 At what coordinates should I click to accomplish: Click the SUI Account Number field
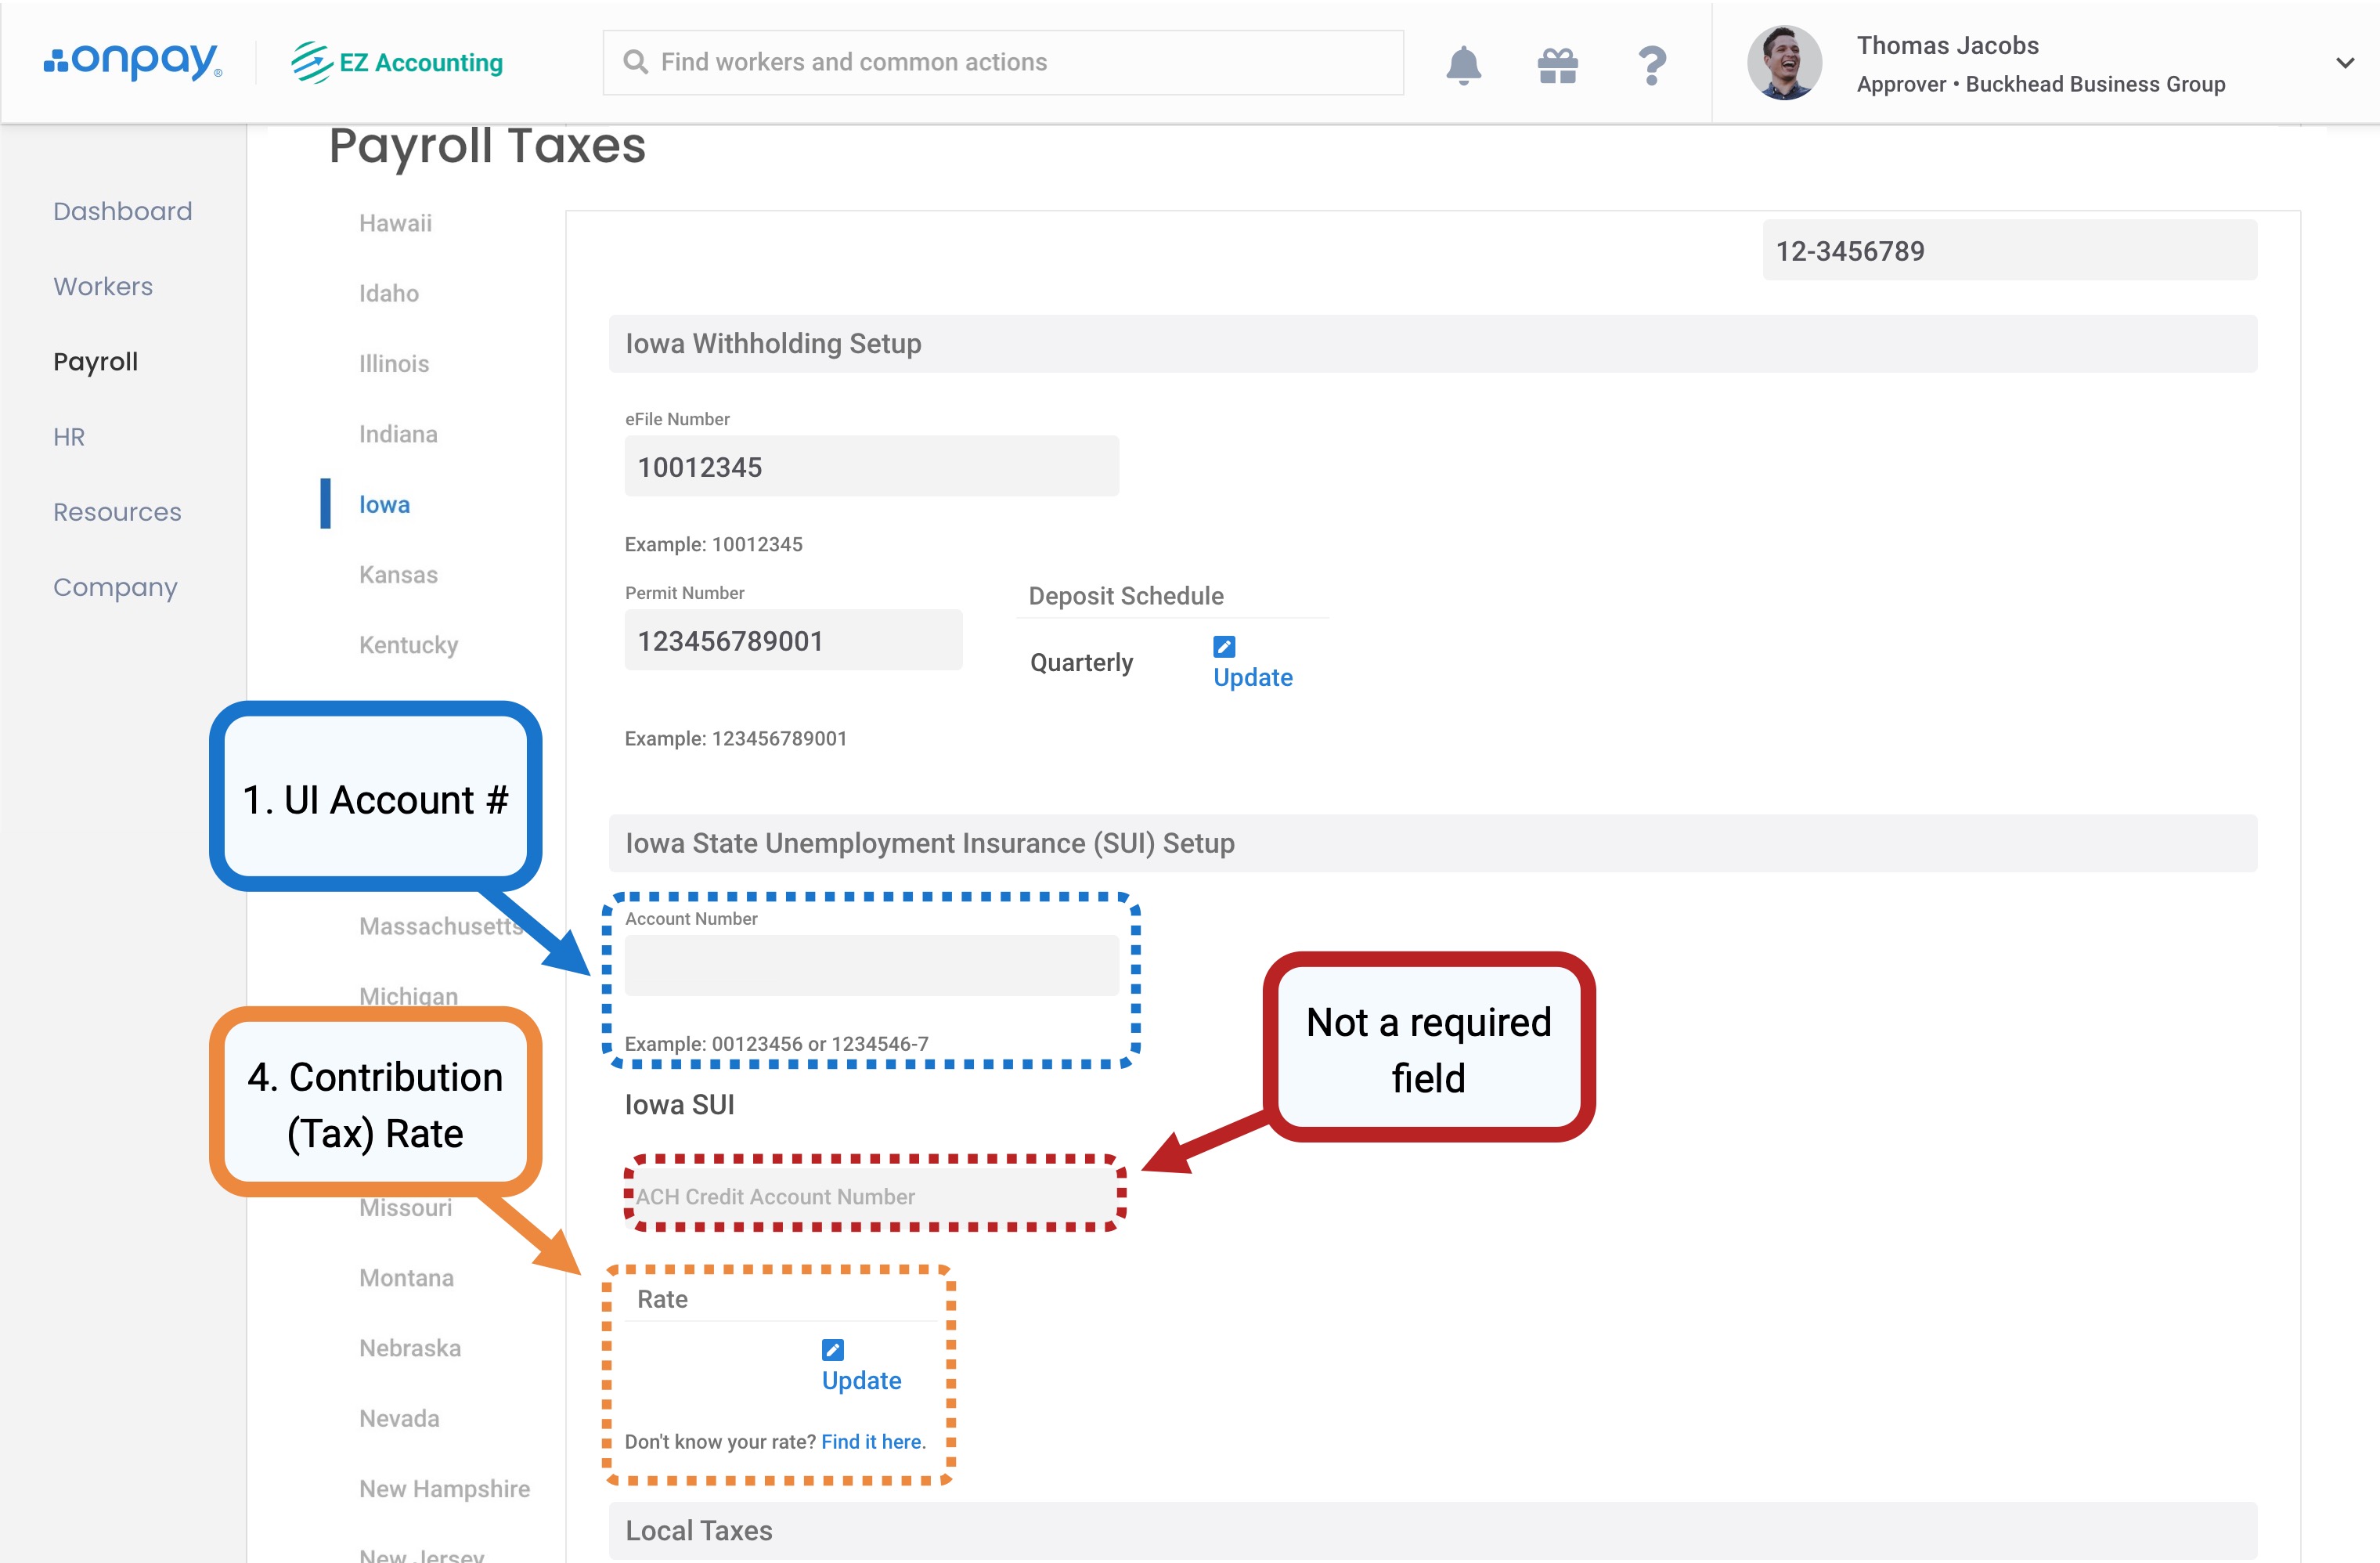871,965
